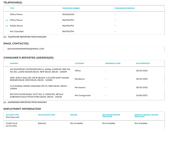Viewport: 173px width, 143px height.
Task: Click the (Date Reported) sub-label
Action: coord(12,117)
